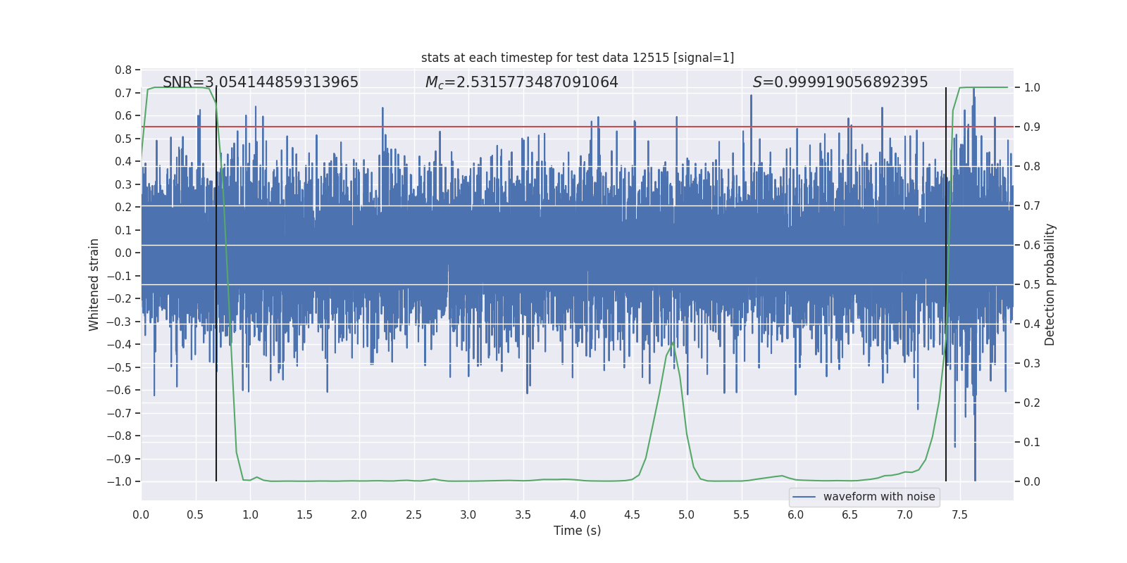Click the SNR value annotation text
The image size is (1127, 563).
click(261, 82)
